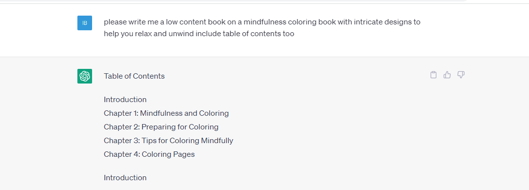Click the word 'Mindfully' in Chapter 3
The image size is (529, 190).
pyautogui.click(x=217, y=141)
